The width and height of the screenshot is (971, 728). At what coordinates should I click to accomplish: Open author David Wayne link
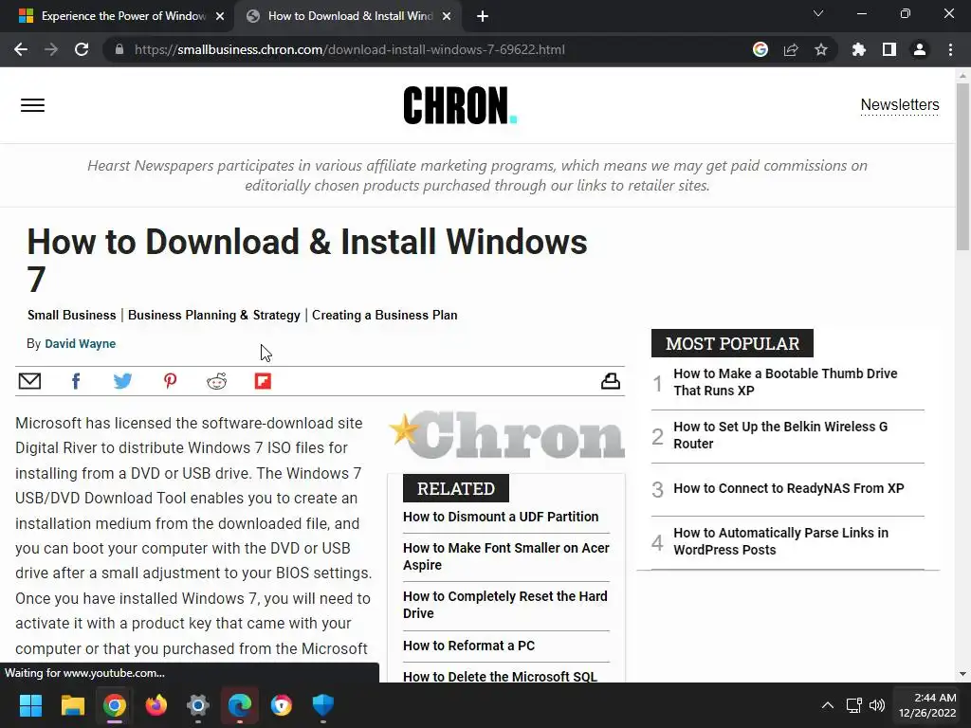coord(80,343)
